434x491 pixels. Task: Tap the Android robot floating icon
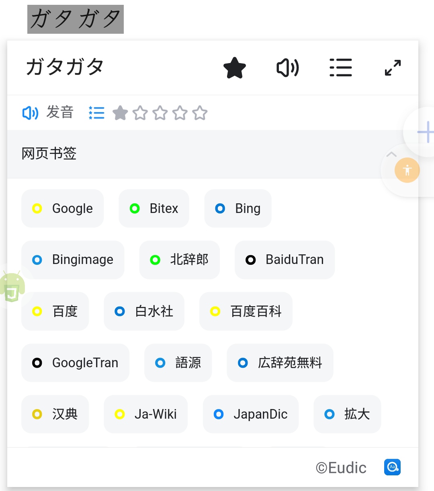pyautogui.click(x=12, y=286)
